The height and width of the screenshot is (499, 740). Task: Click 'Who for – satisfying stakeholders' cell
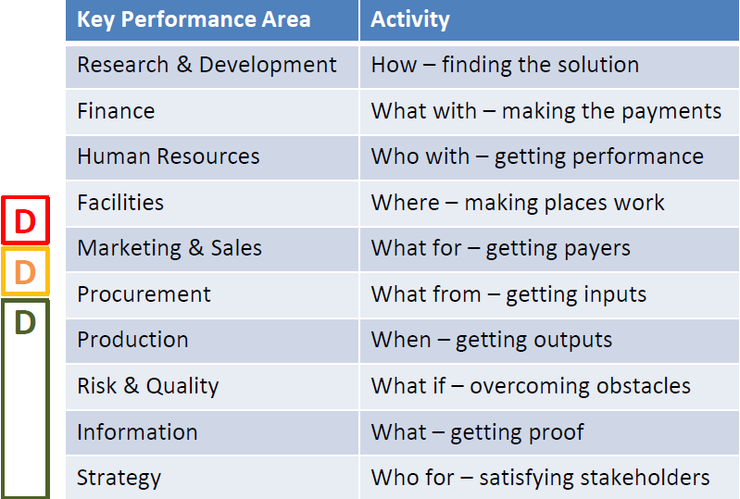(549, 478)
